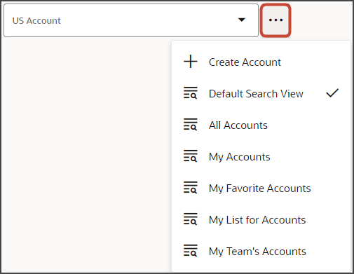Click the checkmark on Default Search View

point(332,93)
